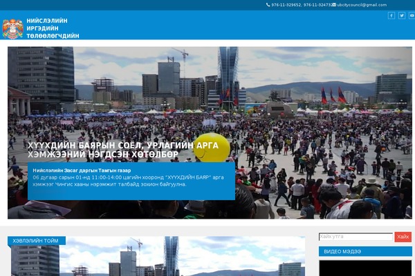Open the ХҮҮХДИЙН БАЯРЫН СОЁЛ headline

point(123,150)
